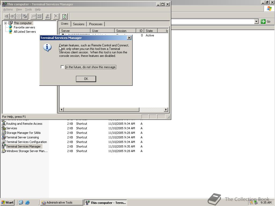275x206 pixels.
Task: Click the horizontal scrollbar thumb
Action: [102, 110]
